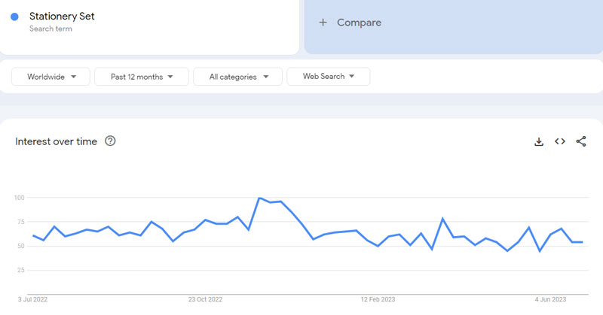The image size is (603, 315).
Task: Download the Interest over time data
Action: [x=539, y=141]
